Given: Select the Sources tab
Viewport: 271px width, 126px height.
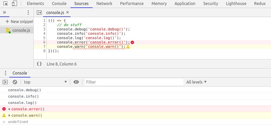Looking at the screenshot, I should (82, 4).
